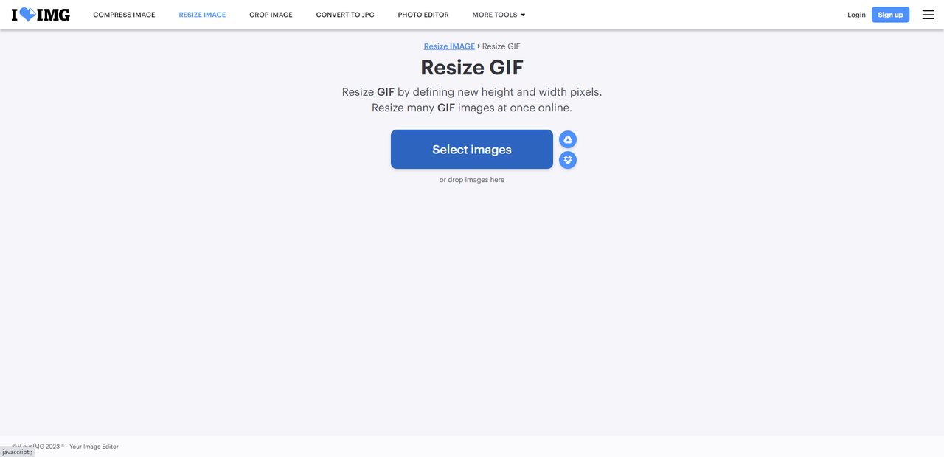
Task: Upload from Dropbox icon
Action: coord(568,160)
